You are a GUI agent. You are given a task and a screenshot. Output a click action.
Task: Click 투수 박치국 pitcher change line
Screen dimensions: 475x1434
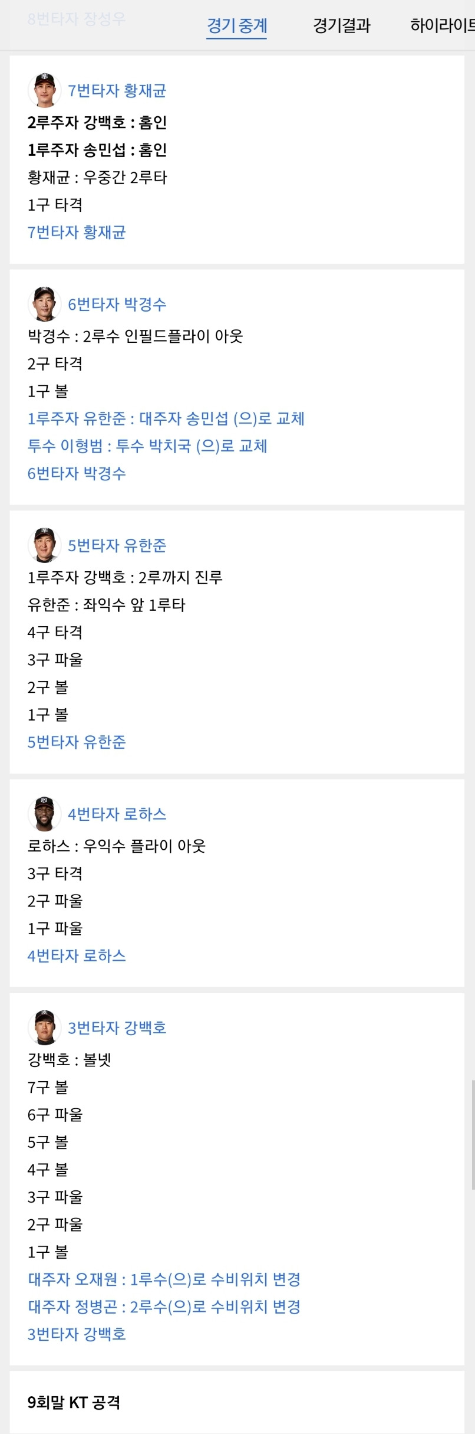point(147,446)
